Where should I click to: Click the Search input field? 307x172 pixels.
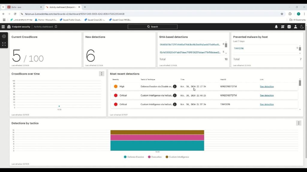click(152, 27)
